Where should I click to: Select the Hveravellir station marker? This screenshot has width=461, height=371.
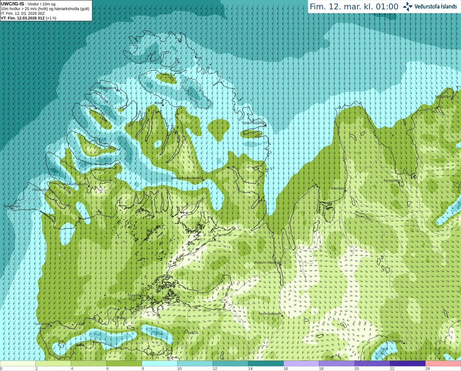coord(404,343)
